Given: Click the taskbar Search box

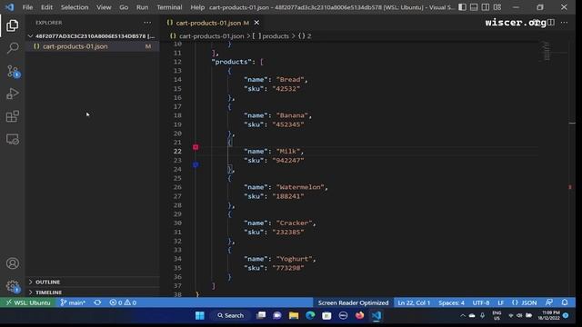Looking at the screenshot, I should point(230,315).
